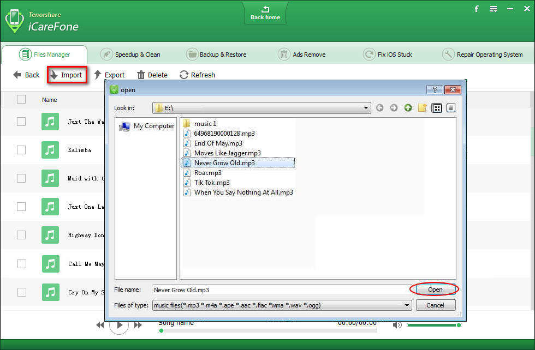Click the iCareFone logo icon
Viewport: 535px width, 350px height.
[x=14, y=21]
